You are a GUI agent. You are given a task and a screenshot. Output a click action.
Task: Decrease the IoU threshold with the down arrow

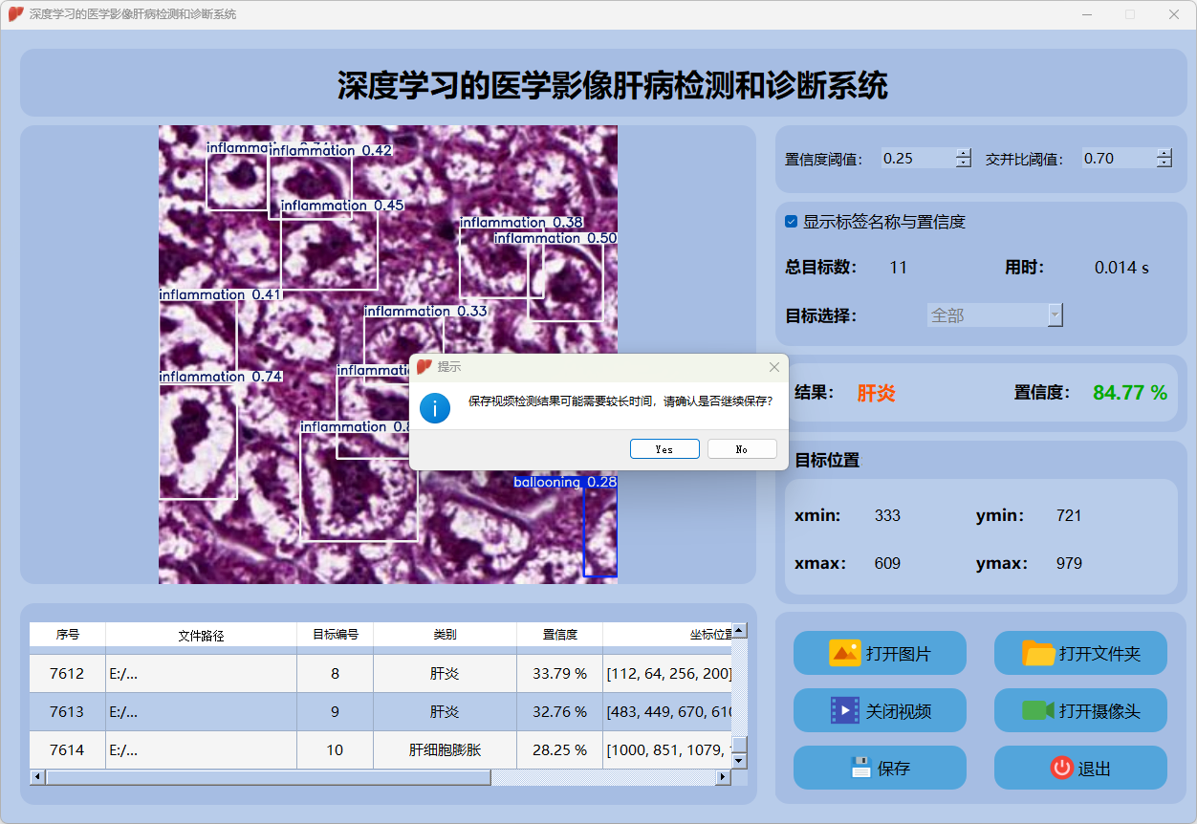coord(1164,163)
